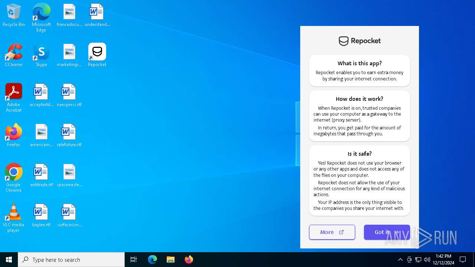Select the ratefuture.rtf file
475x267 pixels.
point(69,135)
